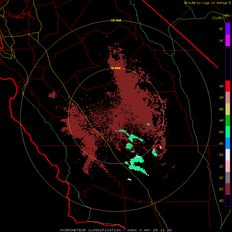Viewport: 232px width, 232px height.
Task: Click the HA red legend swatch
Action: click(228, 86)
